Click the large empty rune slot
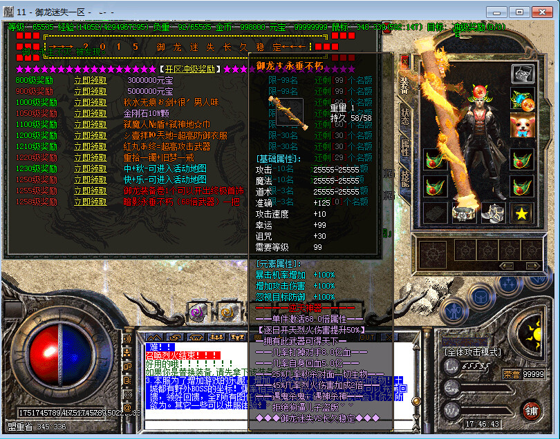560x439 pixels. click(433, 254)
